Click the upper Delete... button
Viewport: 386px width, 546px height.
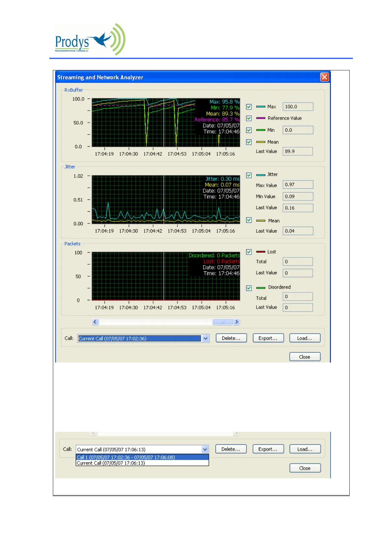click(x=231, y=338)
